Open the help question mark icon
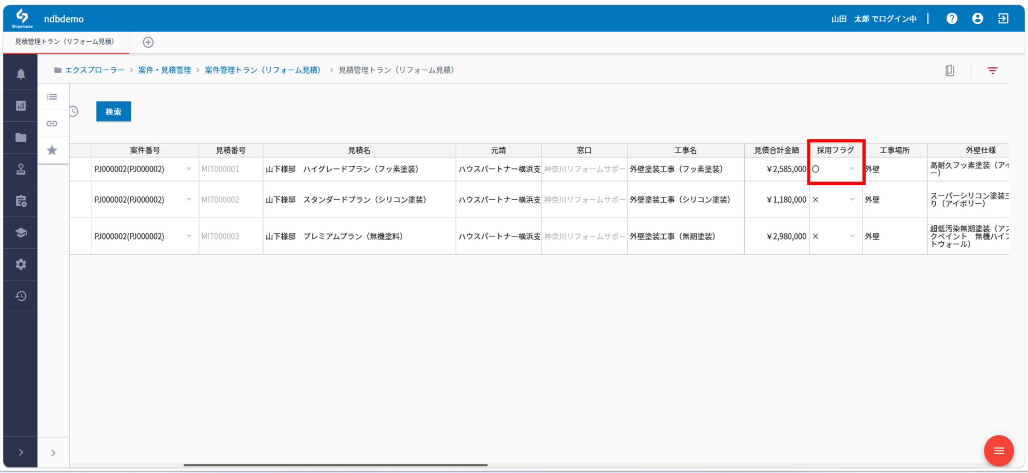1028x473 pixels. point(952,18)
